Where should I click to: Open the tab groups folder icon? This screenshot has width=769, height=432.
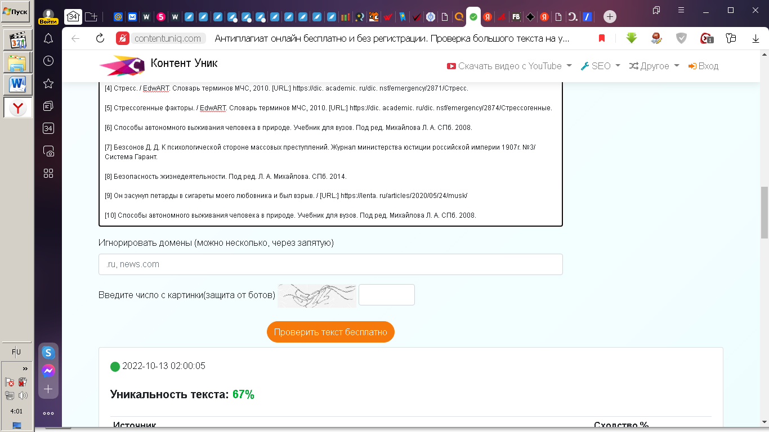point(91,17)
